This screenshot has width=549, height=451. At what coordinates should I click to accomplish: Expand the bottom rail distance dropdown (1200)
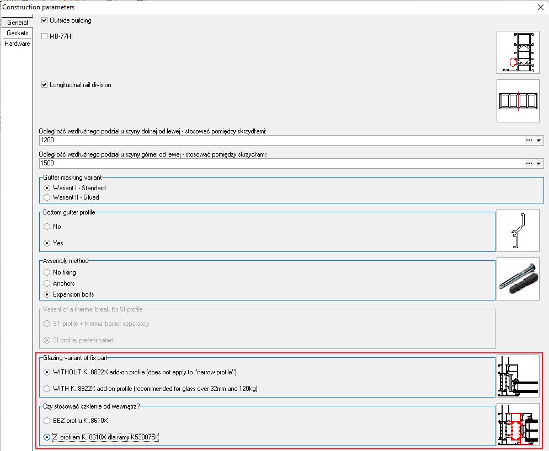[539, 141]
